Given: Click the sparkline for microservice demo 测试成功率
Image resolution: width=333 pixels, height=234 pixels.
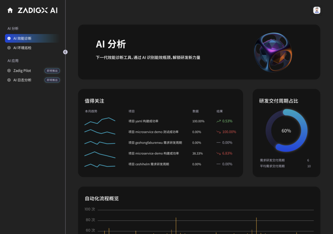Looking at the screenshot, I should (100, 132).
